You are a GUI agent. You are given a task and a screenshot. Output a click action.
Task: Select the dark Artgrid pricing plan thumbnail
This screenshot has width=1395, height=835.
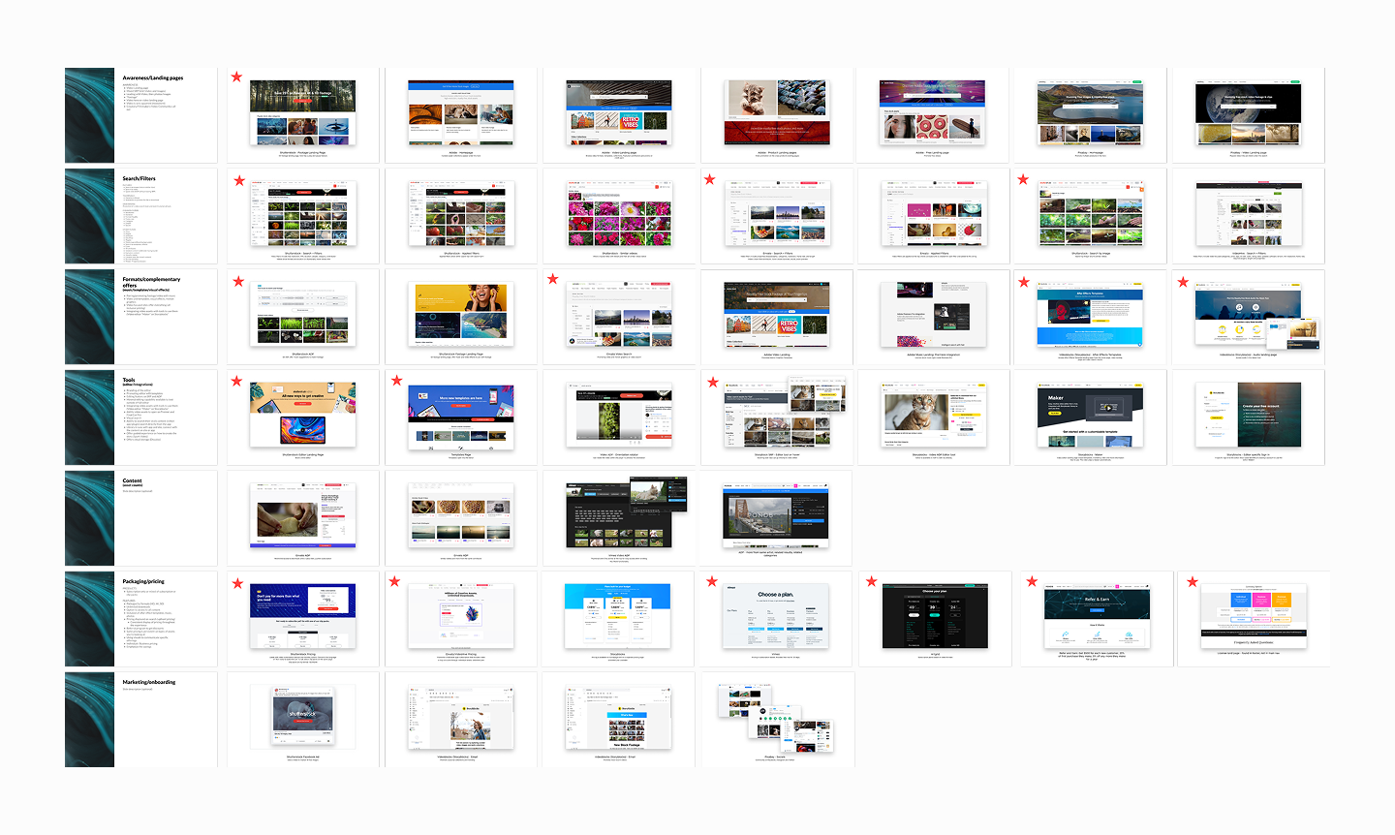pos(935,617)
